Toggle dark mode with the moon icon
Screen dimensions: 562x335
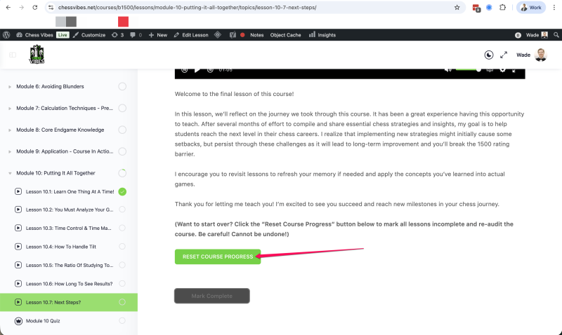[489, 55]
